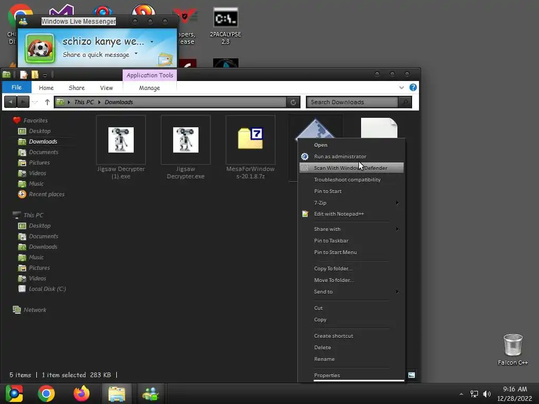This screenshot has height=404, width=539.
Task: Open Desktop under Favorites
Action: coord(39,131)
